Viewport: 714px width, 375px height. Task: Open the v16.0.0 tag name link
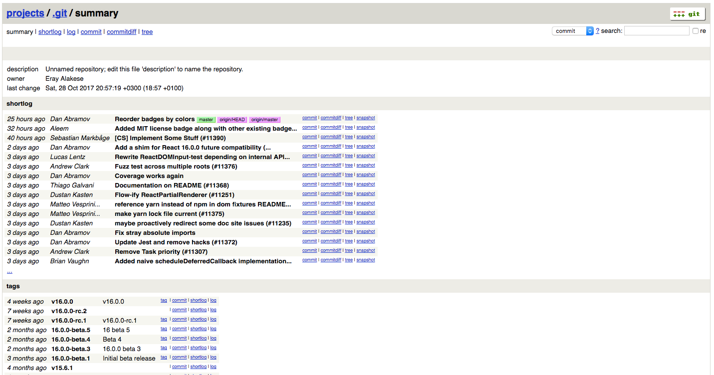tap(62, 302)
